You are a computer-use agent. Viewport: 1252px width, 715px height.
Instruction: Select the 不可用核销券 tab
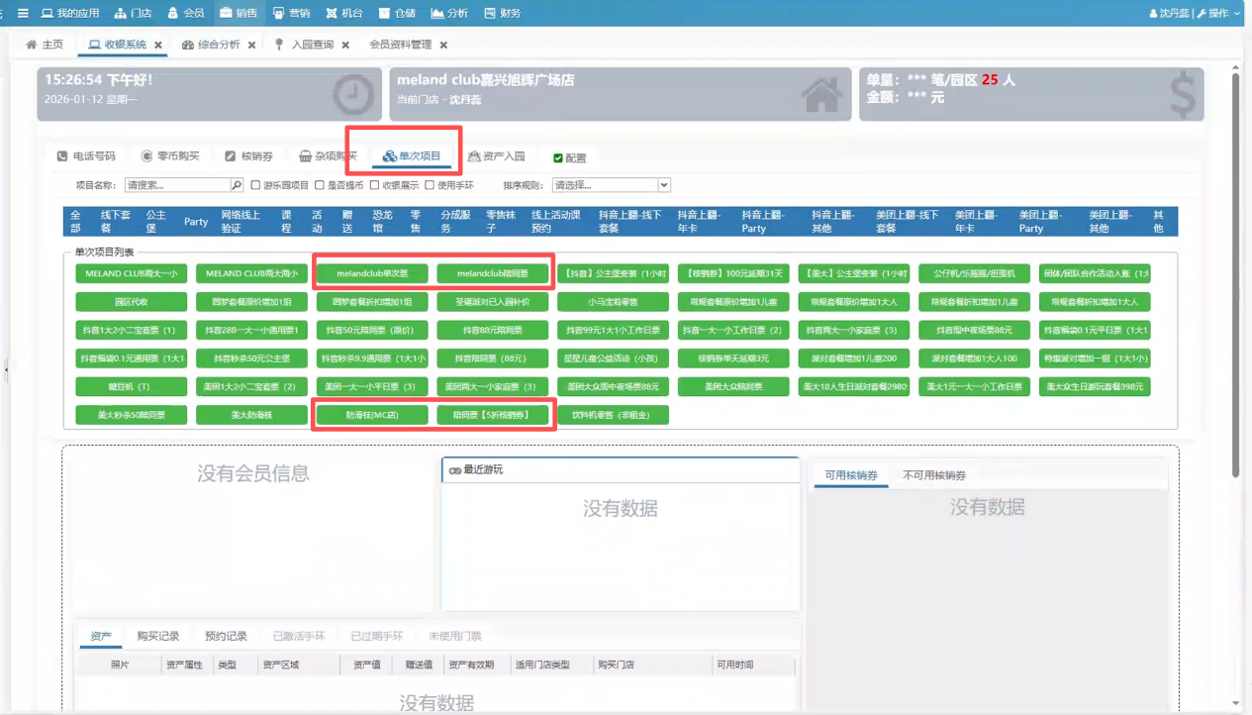[x=933, y=475]
